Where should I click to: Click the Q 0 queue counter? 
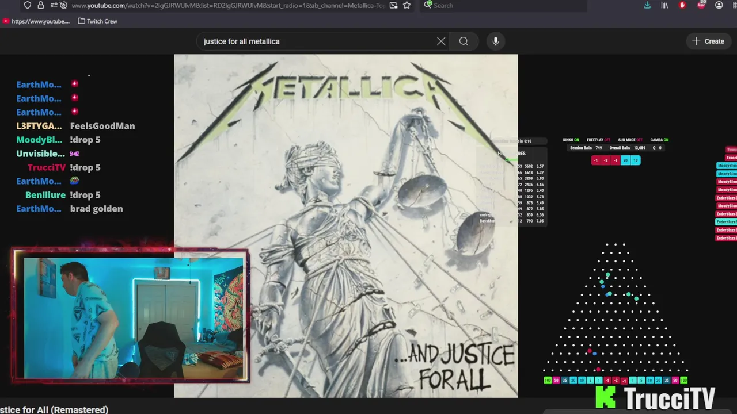(656, 148)
